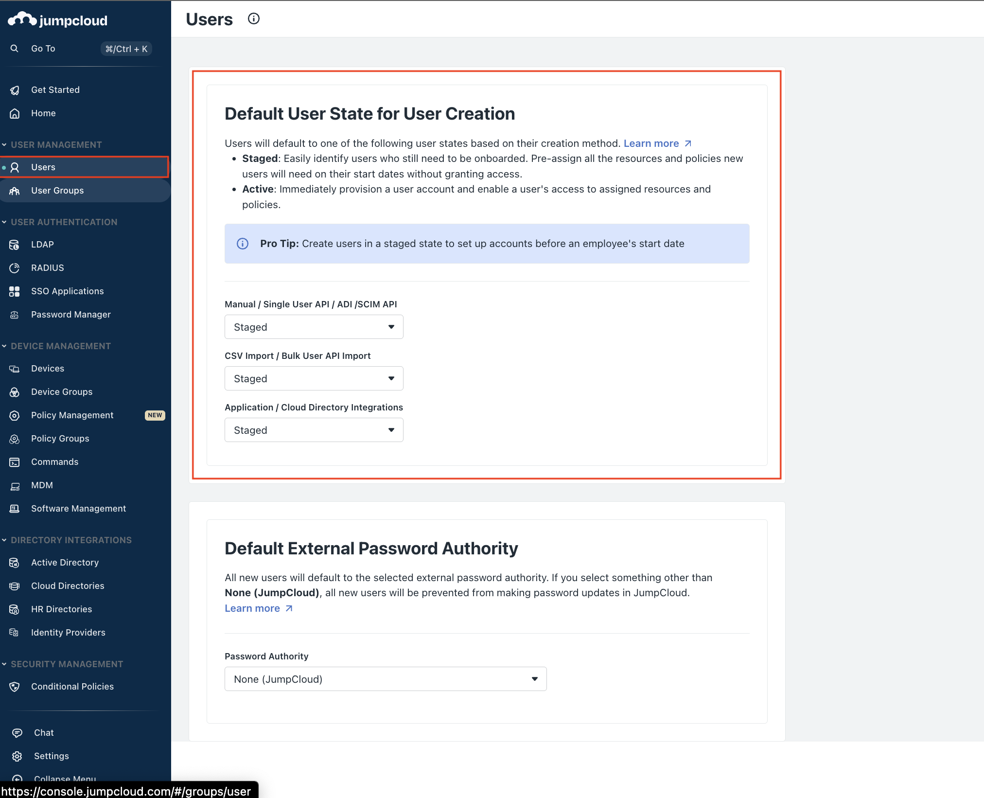Open Conditional Policies menu label
Viewport: 984px width, 798px height.
72,687
